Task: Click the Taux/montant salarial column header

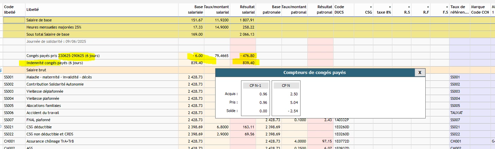Action: pyautogui.click(x=217, y=9)
